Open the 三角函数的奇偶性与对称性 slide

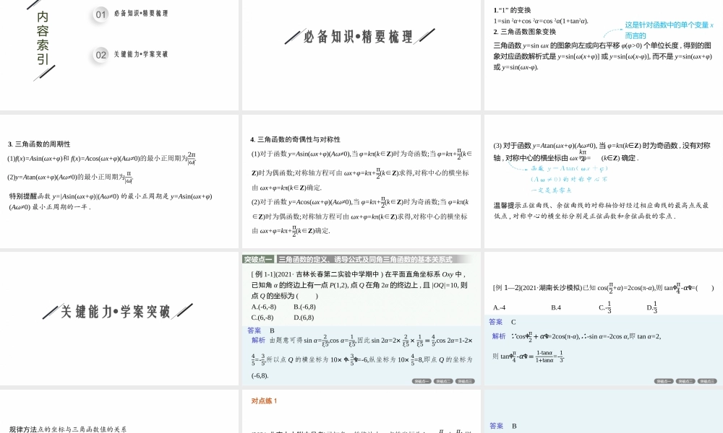point(360,182)
